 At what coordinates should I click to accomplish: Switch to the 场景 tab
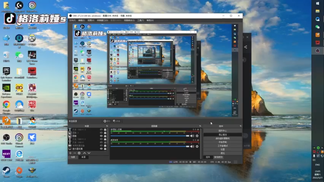[73, 157]
